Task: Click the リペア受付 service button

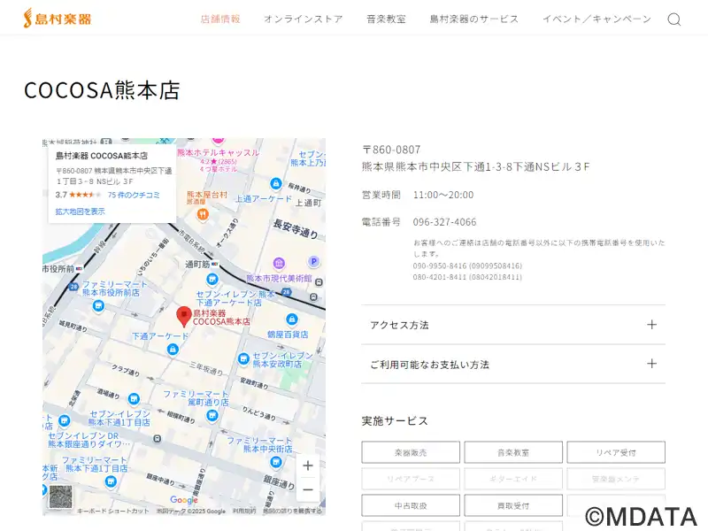Action: (x=616, y=452)
